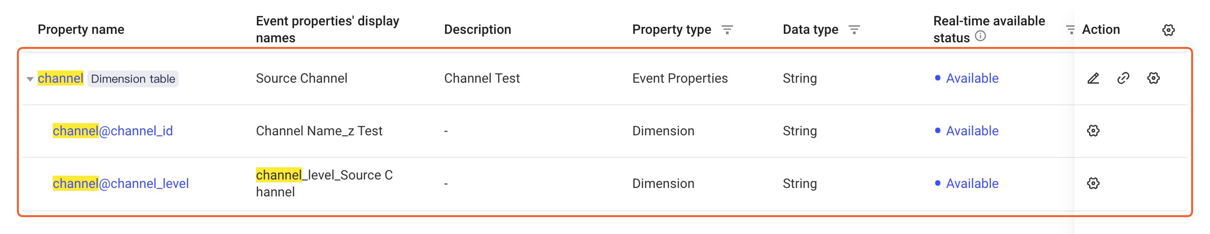This screenshot has width=1210, height=234.
Task: Open the channel property name link
Action: pyautogui.click(x=61, y=78)
